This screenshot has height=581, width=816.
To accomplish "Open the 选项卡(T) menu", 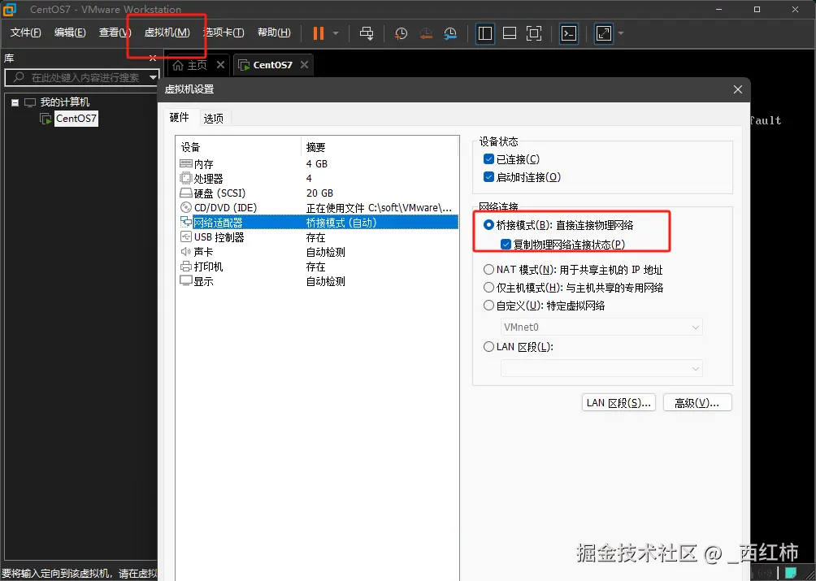I will pos(224,33).
